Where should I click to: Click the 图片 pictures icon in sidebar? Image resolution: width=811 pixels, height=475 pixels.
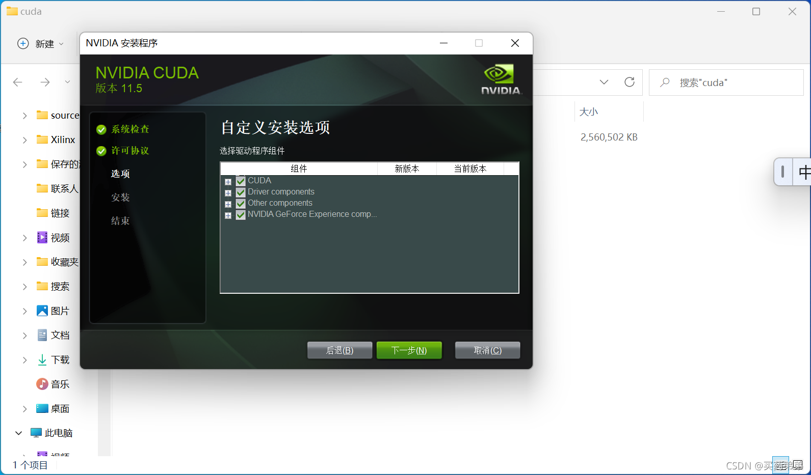point(42,311)
